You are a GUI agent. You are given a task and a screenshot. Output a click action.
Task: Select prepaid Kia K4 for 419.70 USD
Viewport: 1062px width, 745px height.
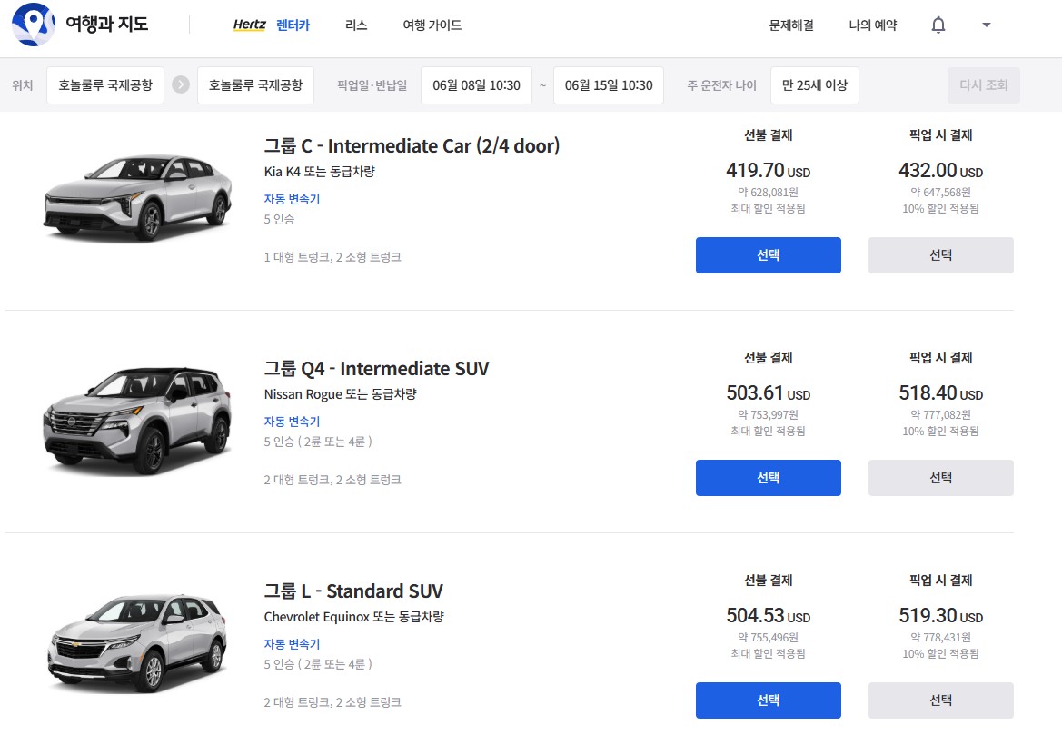pyautogui.click(x=768, y=255)
